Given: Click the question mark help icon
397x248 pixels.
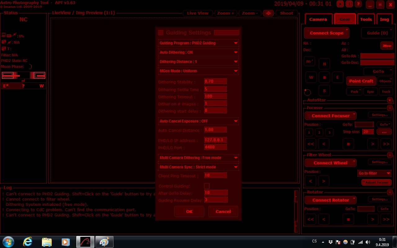Looking at the screenshot, I should (358, 4).
